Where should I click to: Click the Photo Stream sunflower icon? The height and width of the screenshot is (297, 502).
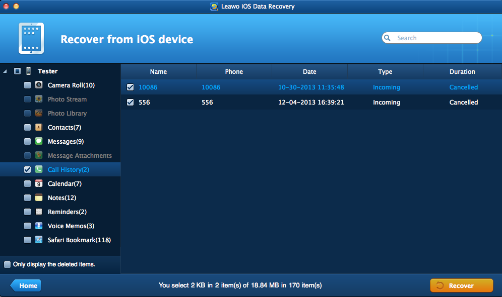[x=39, y=99]
